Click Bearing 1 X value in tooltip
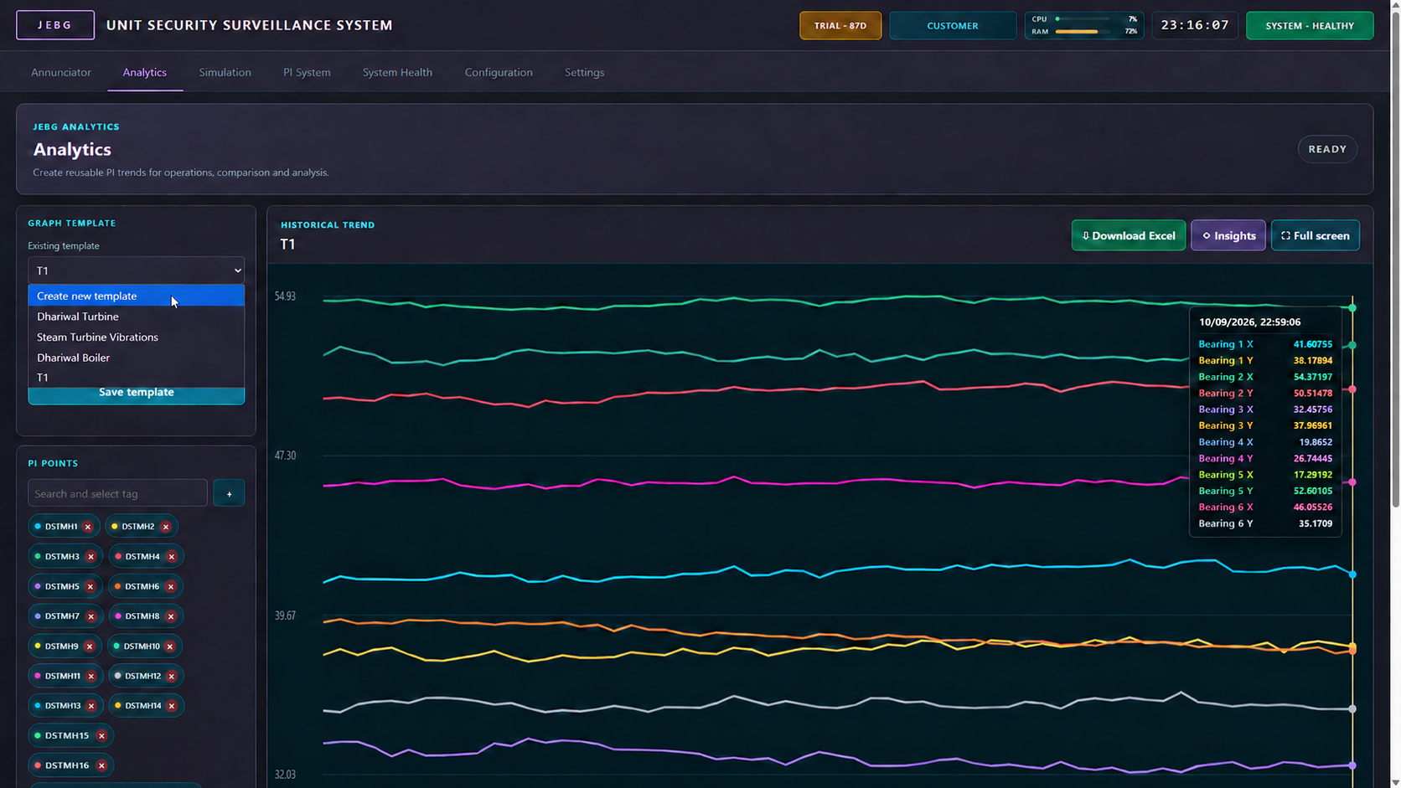Image resolution: width=1401 pixels, height=788 pixels. (x=1312, y=344)
